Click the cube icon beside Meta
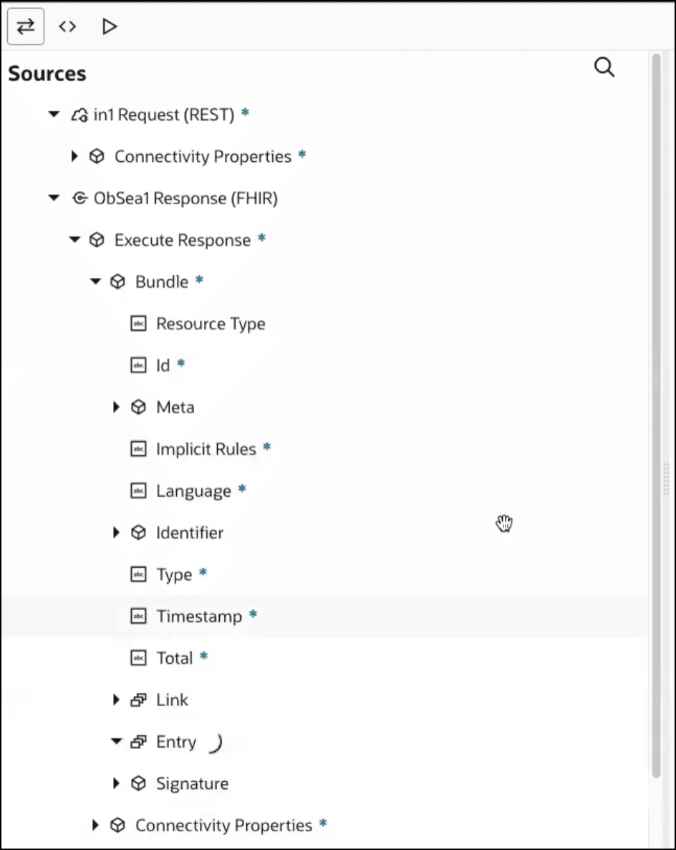Screen dimensions: 676x850 coord(138,407)
